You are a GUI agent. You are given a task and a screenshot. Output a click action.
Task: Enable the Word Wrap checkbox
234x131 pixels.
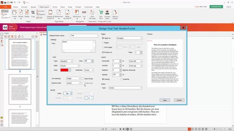83,79
